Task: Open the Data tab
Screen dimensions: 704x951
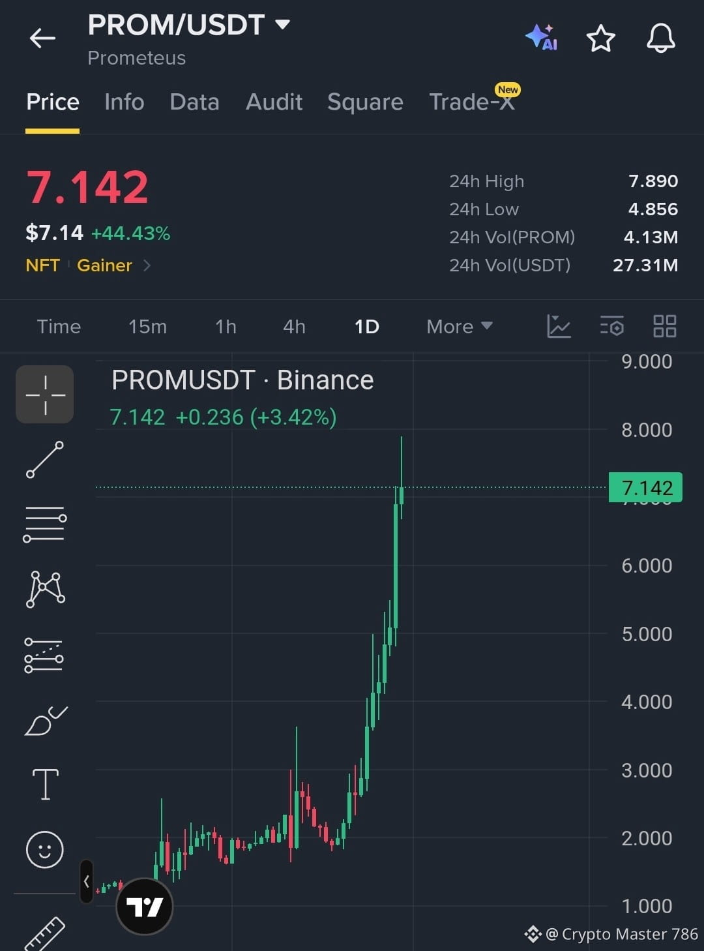Action: tap(194, 102)
